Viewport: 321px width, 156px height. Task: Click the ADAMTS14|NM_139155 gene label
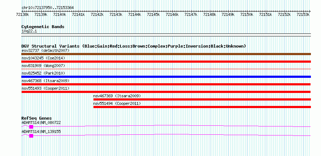coord(41,132)
